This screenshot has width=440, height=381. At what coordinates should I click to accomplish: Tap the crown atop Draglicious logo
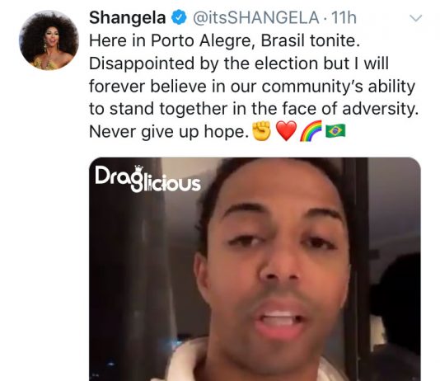[x=139, y=169]
